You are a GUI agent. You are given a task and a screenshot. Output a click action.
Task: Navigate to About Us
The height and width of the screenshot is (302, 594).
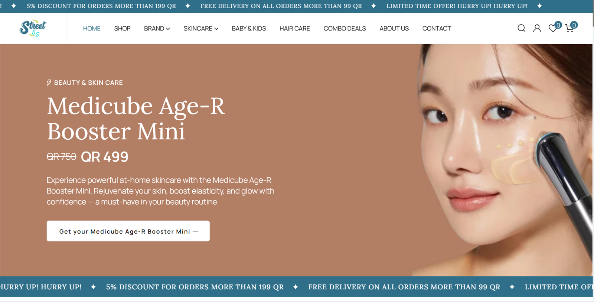coord(394,29)
